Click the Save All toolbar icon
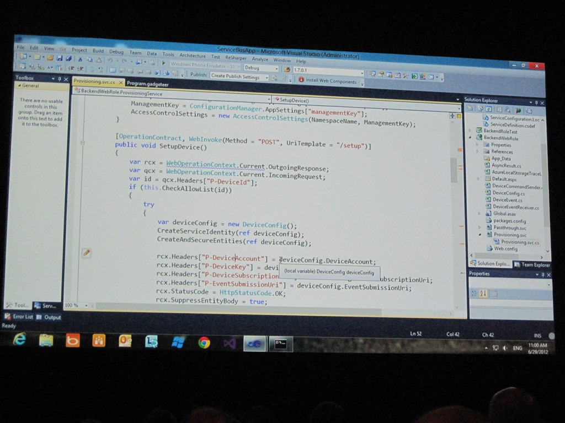565x423 pixels. (x=68, y=58)
